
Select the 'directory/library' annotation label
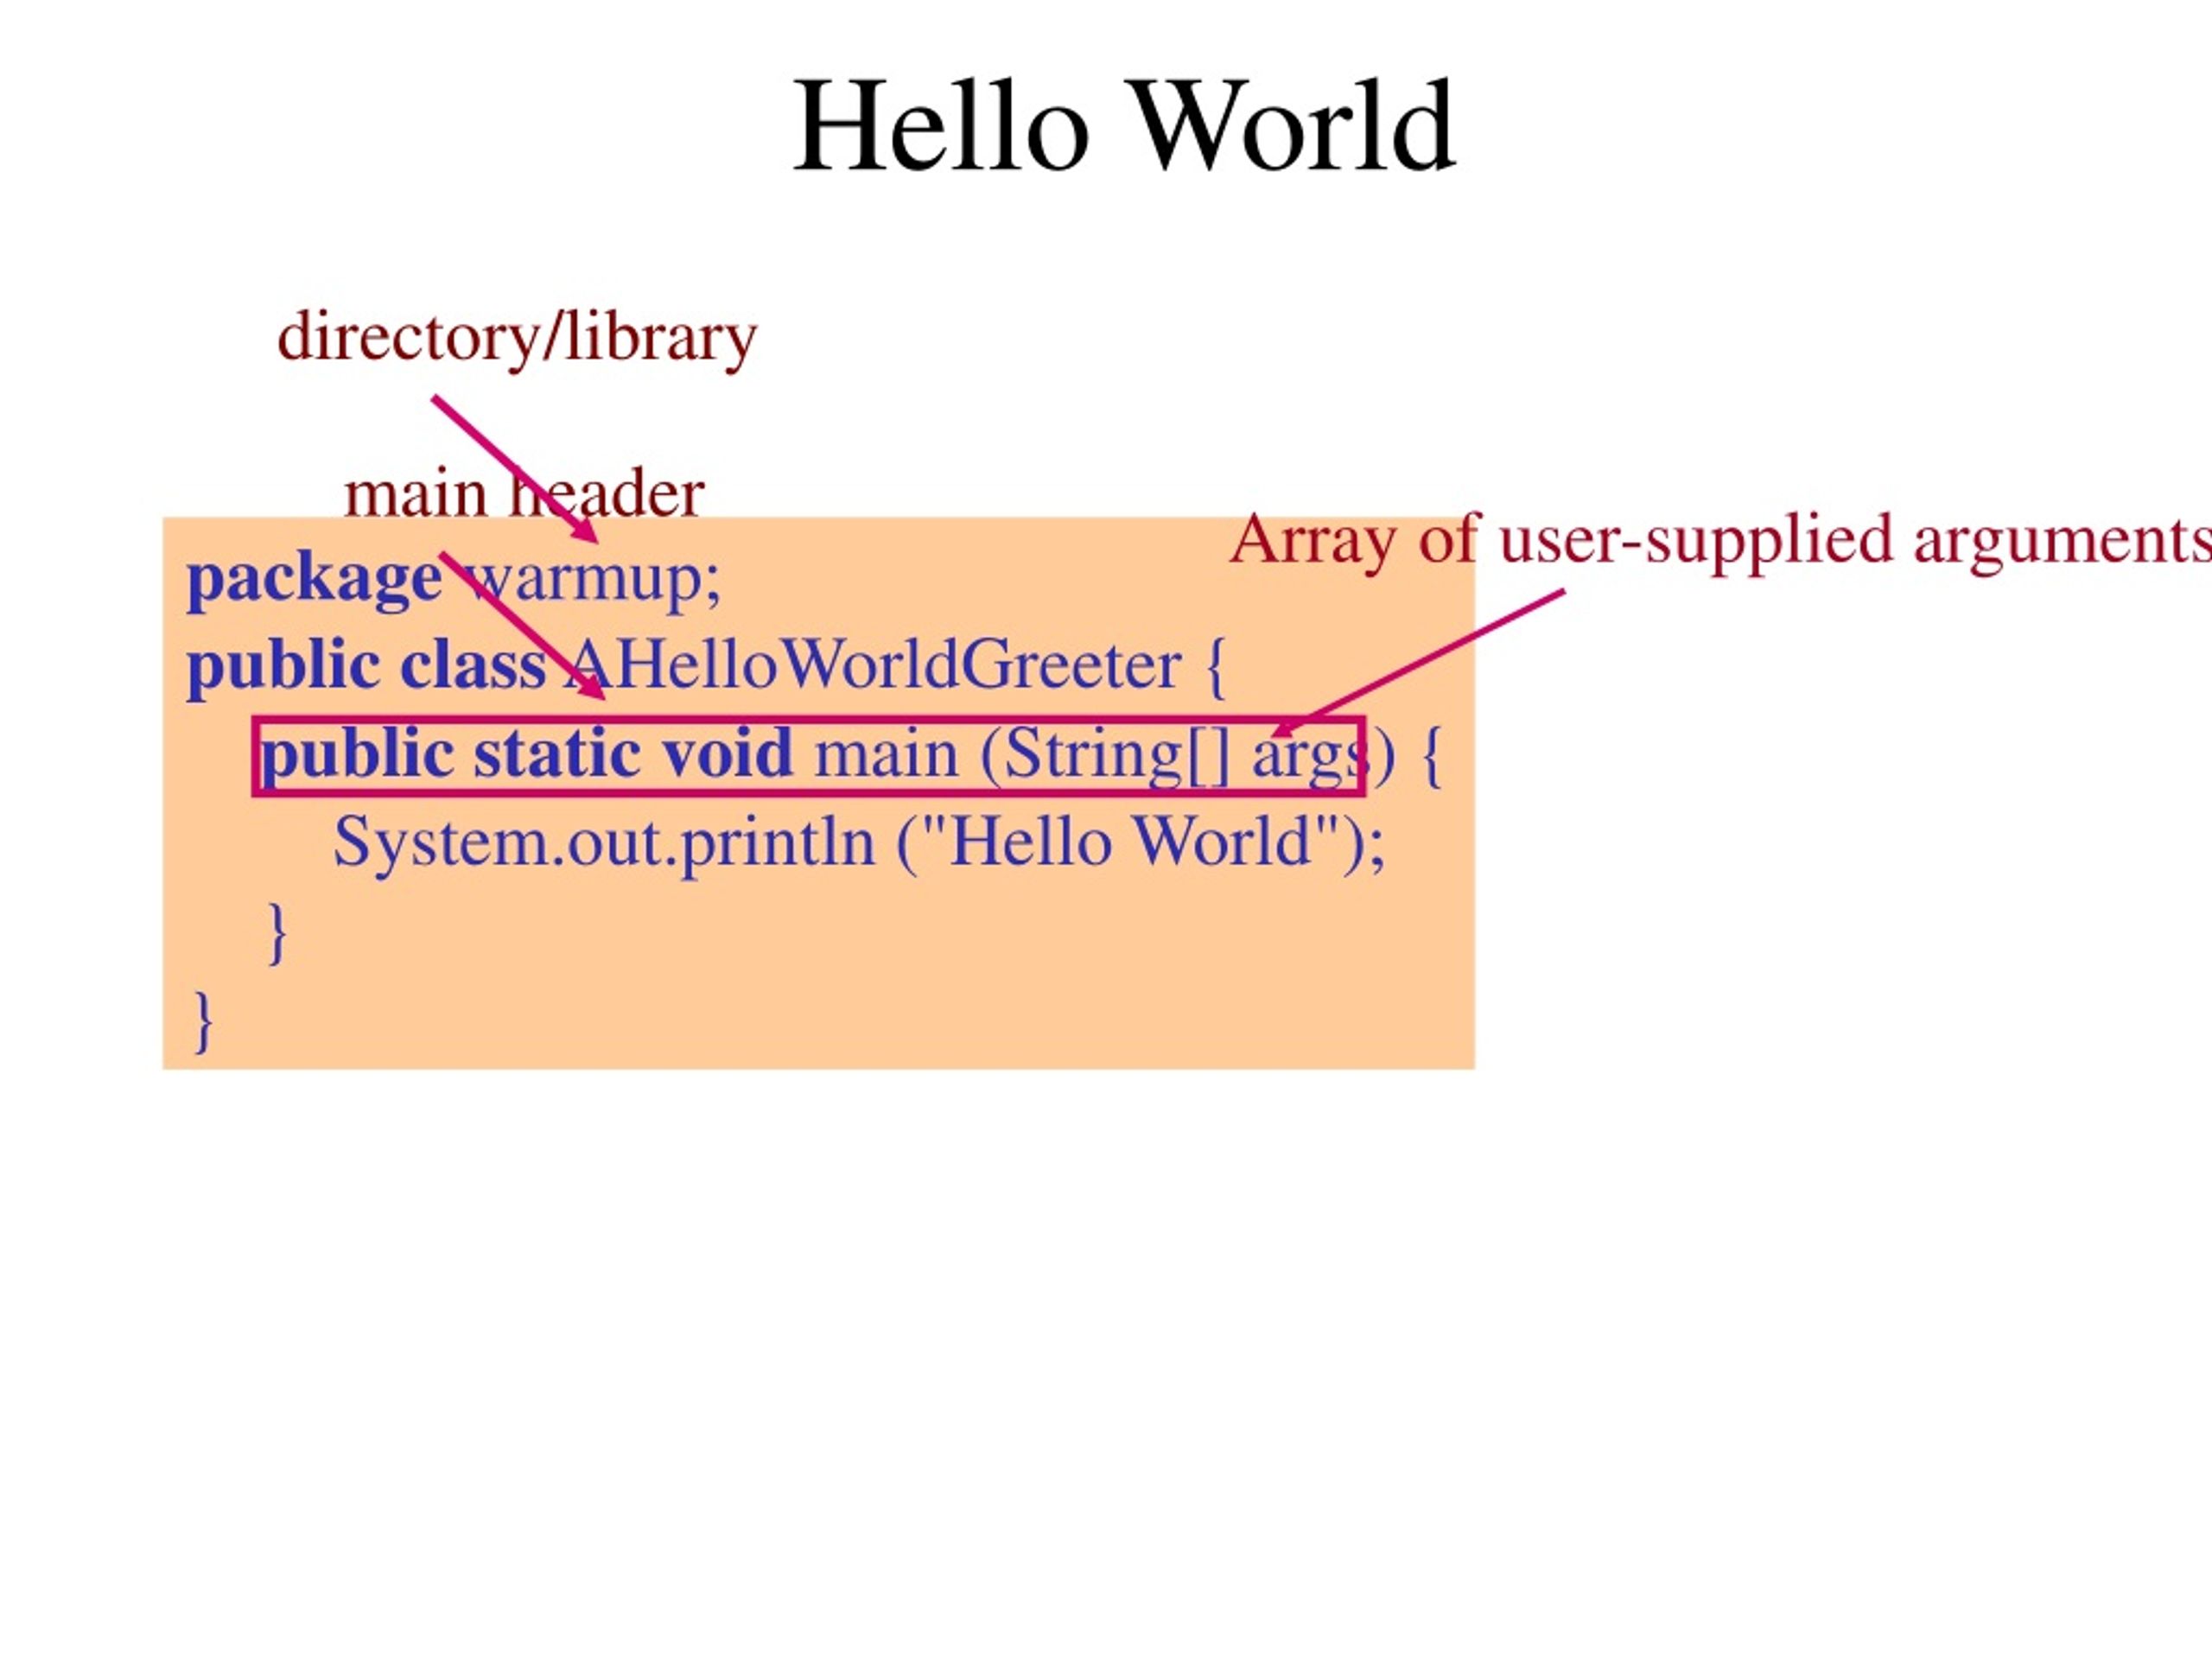pos(517,339)
